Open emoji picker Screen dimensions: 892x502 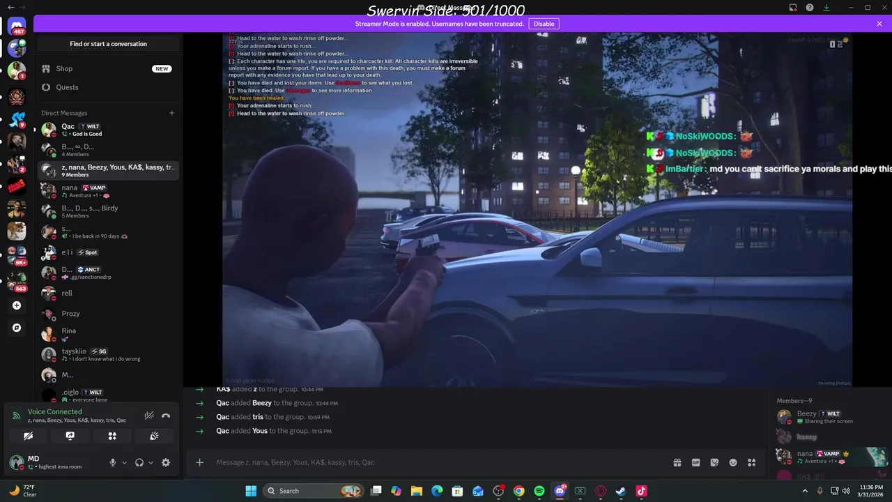[733, 462]
